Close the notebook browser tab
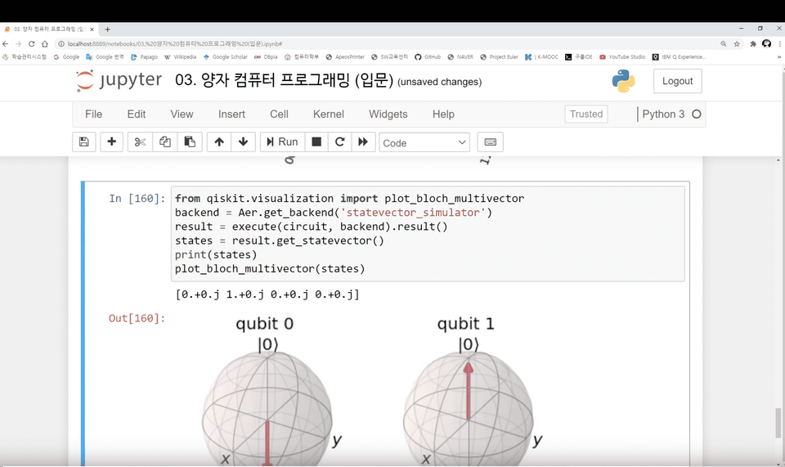The image size is (785, 467). (x=92, y=29)
